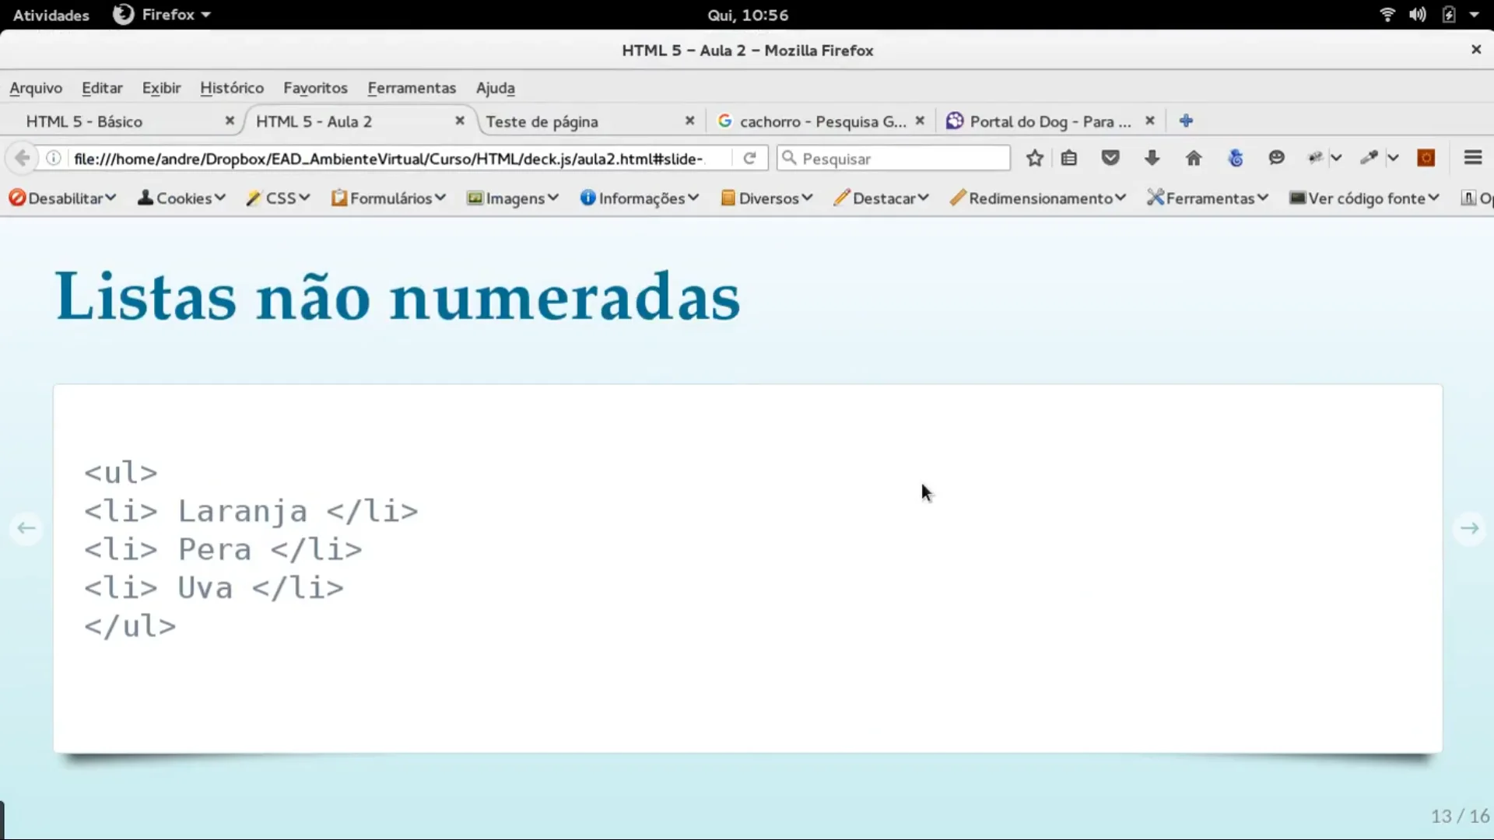Open the Downloads arrow icon

pyautogui.click(x=1152, y=158)
